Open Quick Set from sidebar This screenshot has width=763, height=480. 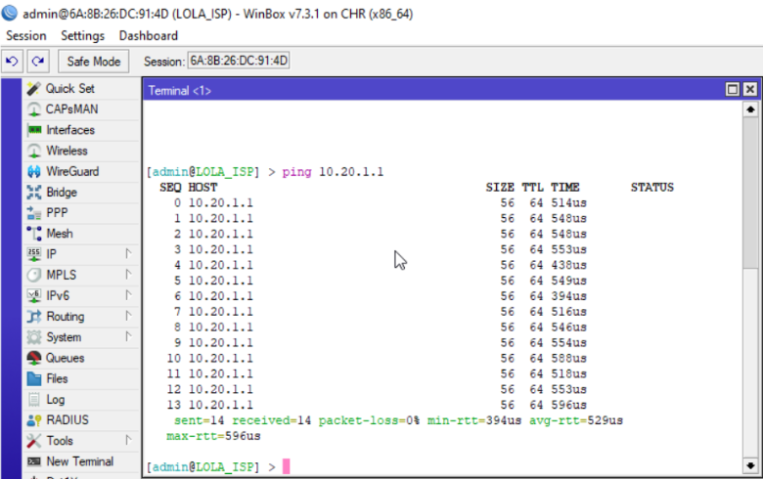pyautogui.click(x=69, y=89)
